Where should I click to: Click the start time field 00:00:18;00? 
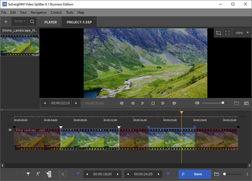click(102, 174)
